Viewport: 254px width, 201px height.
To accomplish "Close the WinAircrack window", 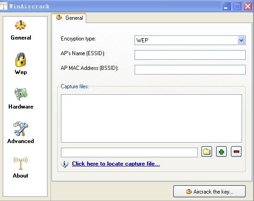I will (x=248, y=6).
